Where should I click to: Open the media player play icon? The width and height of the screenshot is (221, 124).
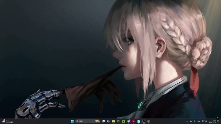tap(149, 121)
